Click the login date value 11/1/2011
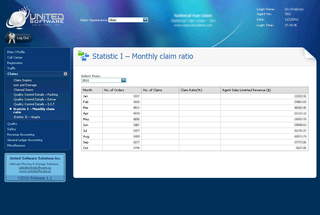The height and width of the screenshot is (215, 320). click(292, 20)
